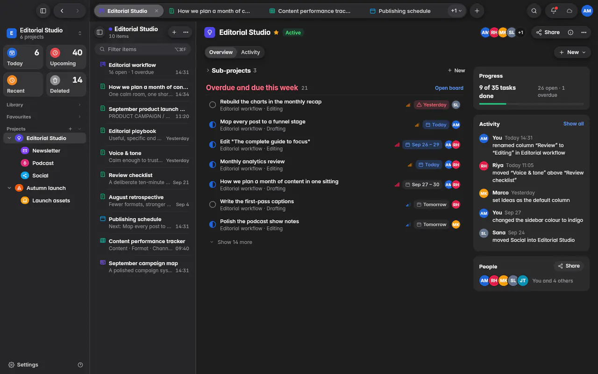Go back with the left arrow
The width and height of the screenshot is (598, 374).
pyautogui.click(x=62, y=11)
